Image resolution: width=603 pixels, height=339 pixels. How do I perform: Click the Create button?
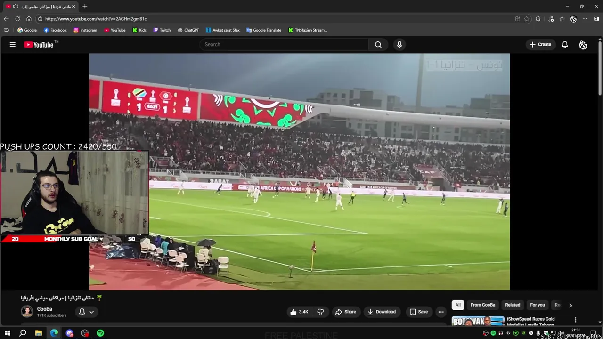(540, 44)
